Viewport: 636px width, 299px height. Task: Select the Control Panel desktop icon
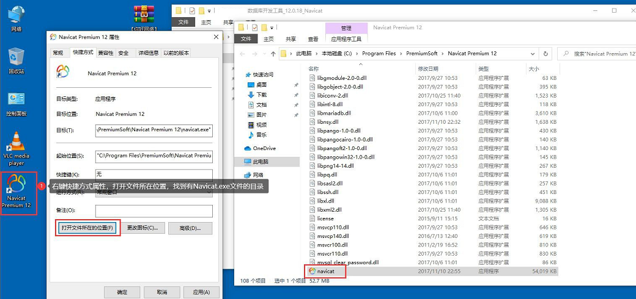tap(17, 103)
